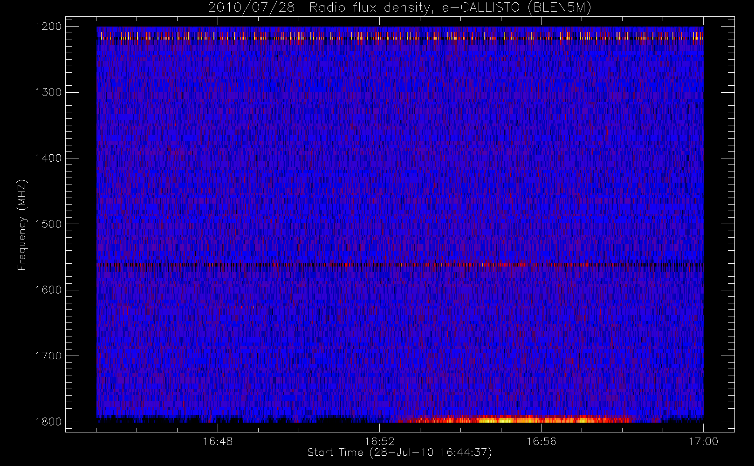The width and height of the screenshot is (754, 466).
Task: Click the 1800 frequency tick label
Action: (48, 422)
